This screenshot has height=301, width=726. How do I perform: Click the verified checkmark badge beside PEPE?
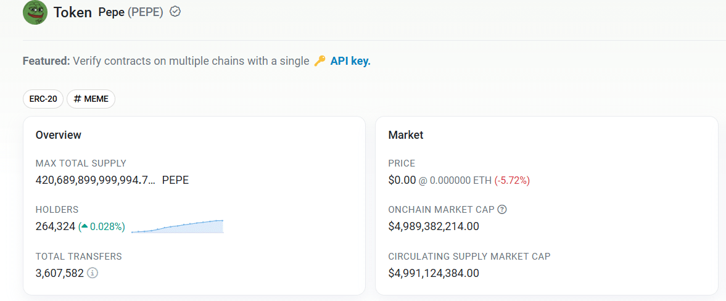pos(175,12)
